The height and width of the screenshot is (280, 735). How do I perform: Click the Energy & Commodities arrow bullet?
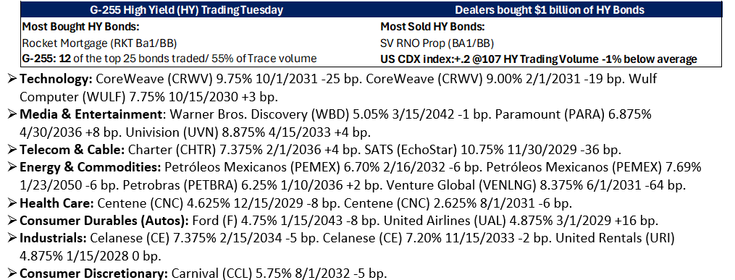[x=12, y=168]
